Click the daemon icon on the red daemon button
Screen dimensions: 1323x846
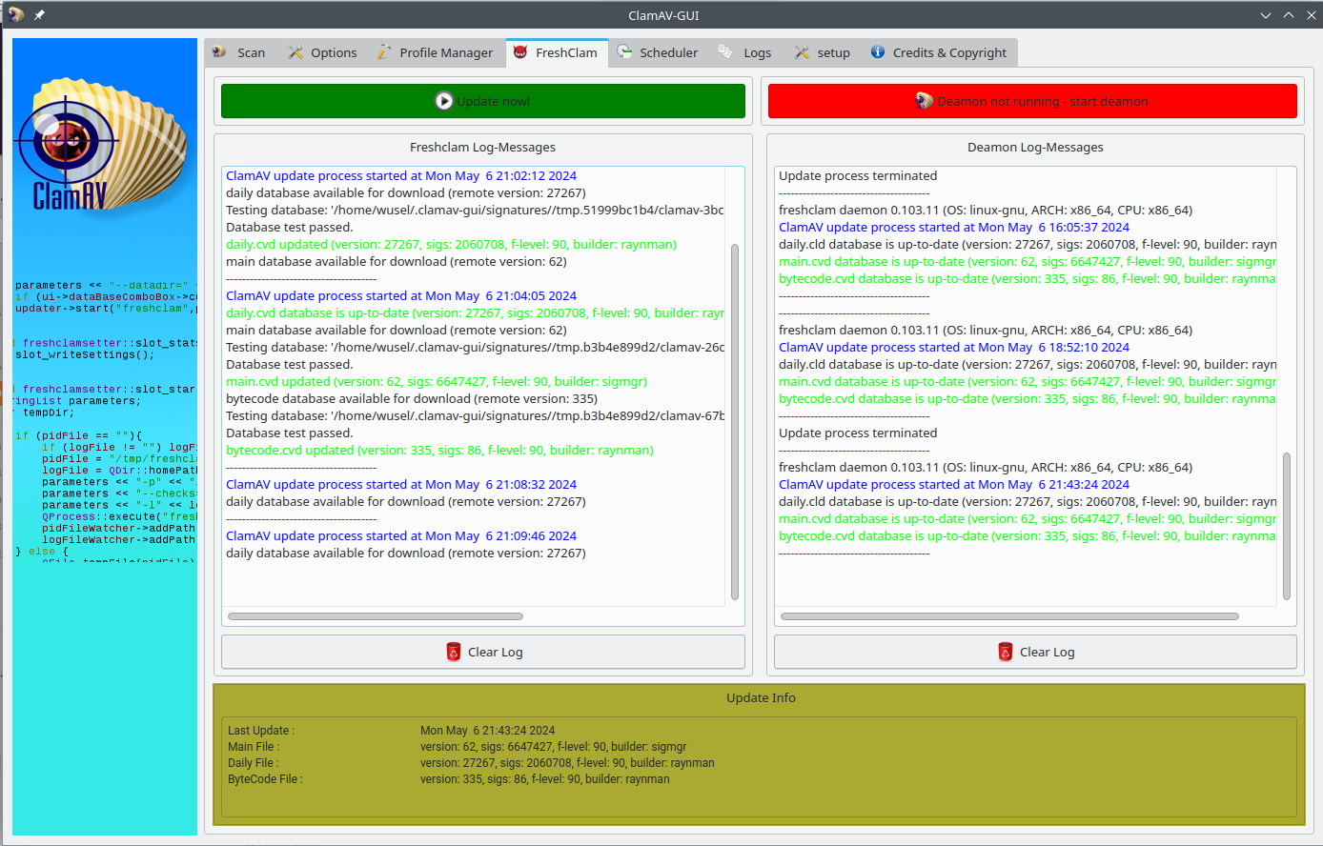(923, 100)
